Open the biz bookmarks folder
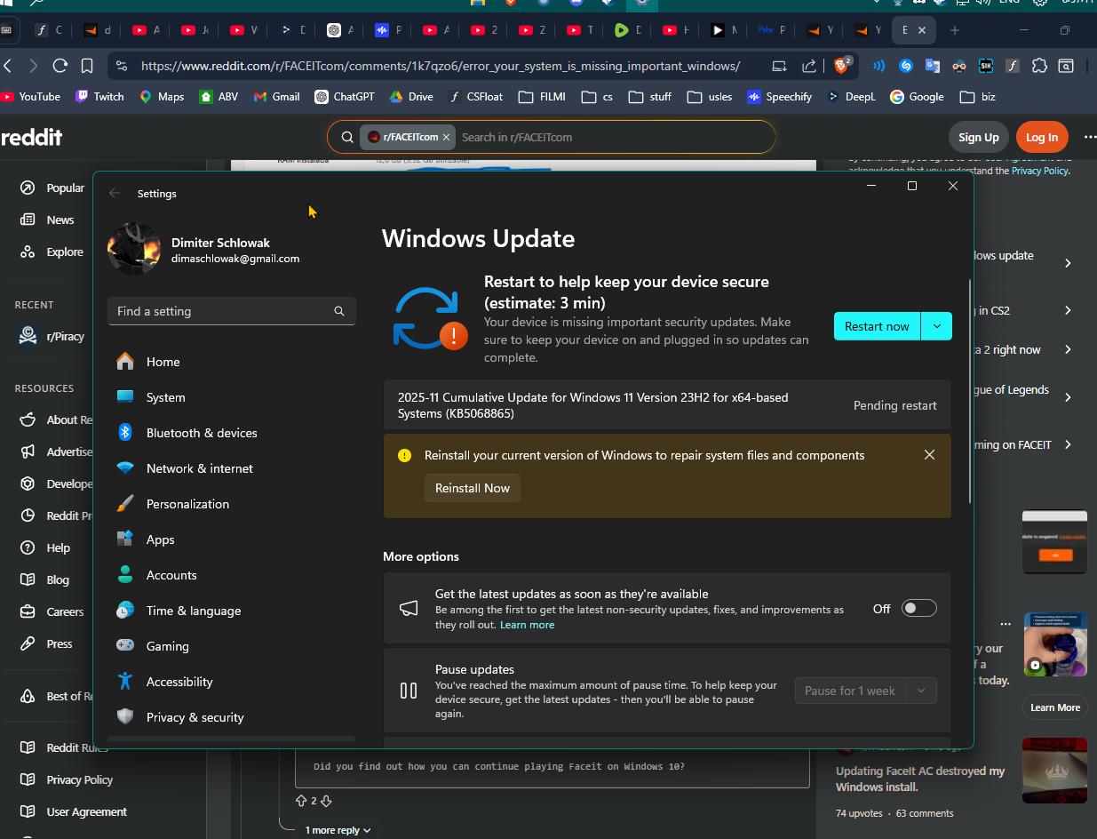Screen dimensions: 1097x839 click(977, 96)
